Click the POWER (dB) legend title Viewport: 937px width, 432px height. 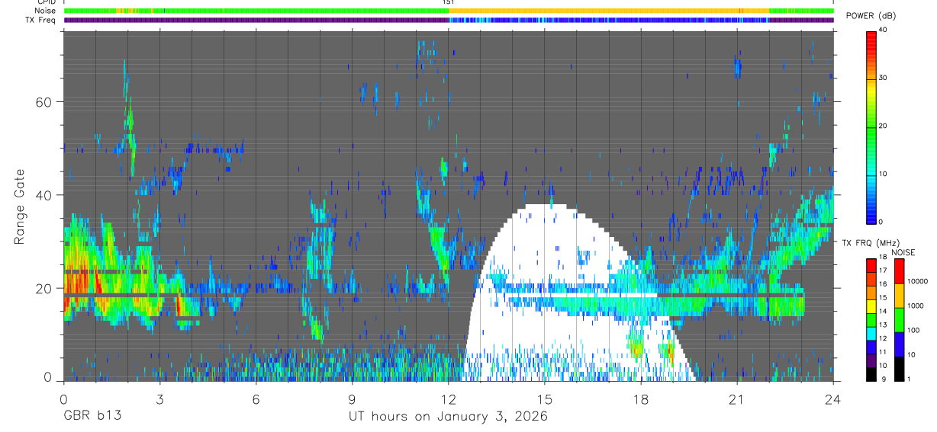[871, 17]
